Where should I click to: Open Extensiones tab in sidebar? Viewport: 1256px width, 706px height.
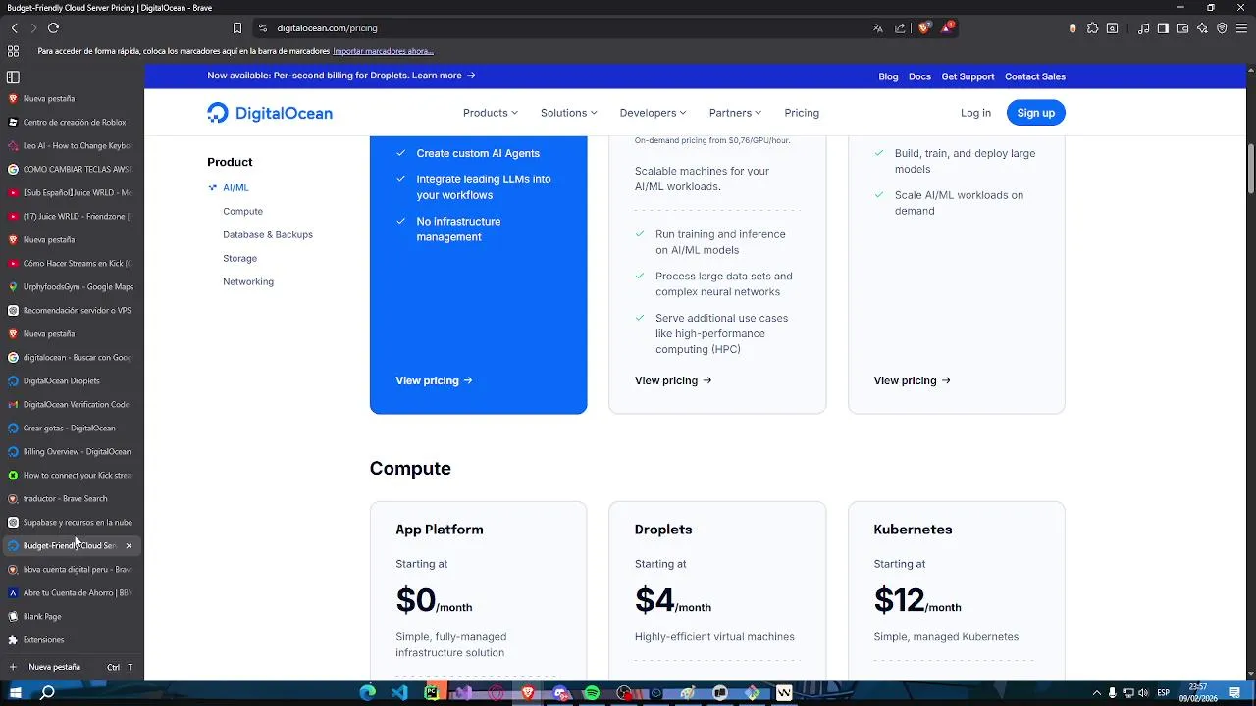(72, 640)
